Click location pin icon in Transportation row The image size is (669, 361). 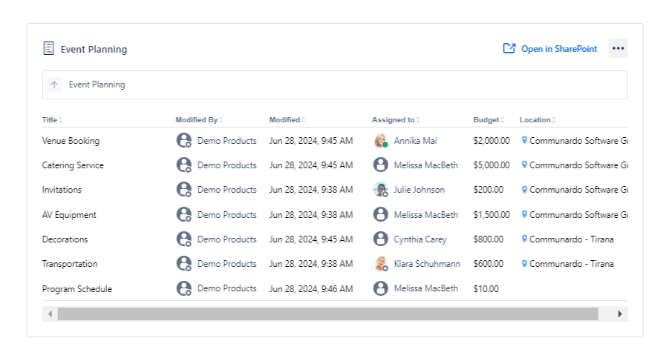(524, 264)
